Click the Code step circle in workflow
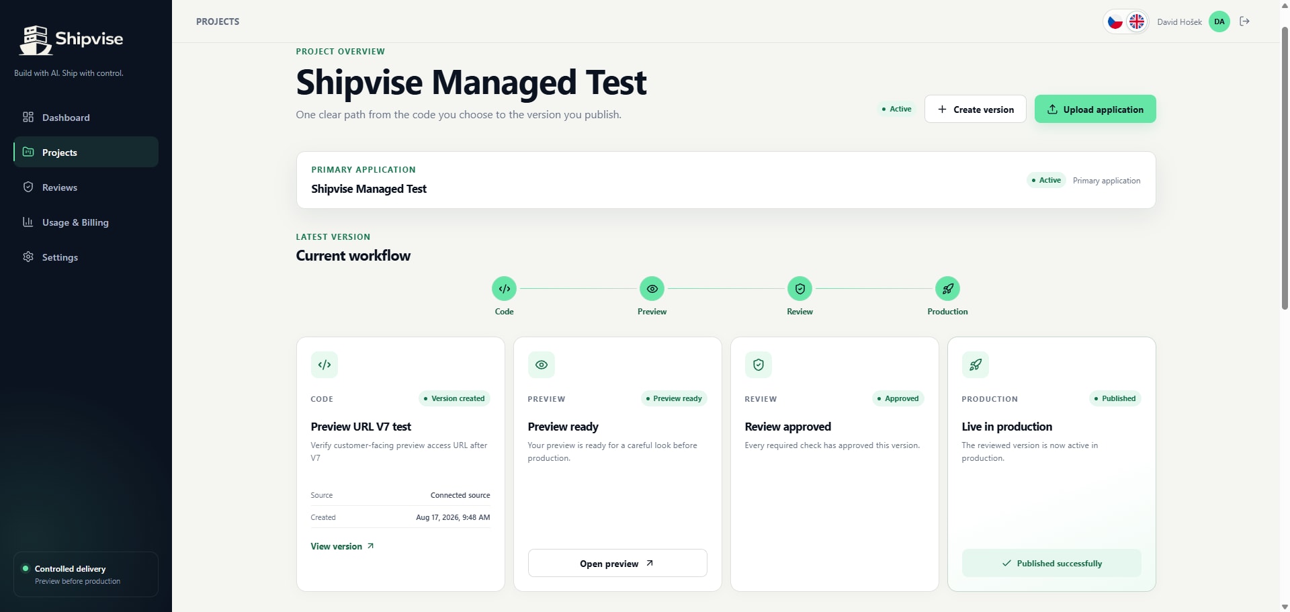 (505, 289)
